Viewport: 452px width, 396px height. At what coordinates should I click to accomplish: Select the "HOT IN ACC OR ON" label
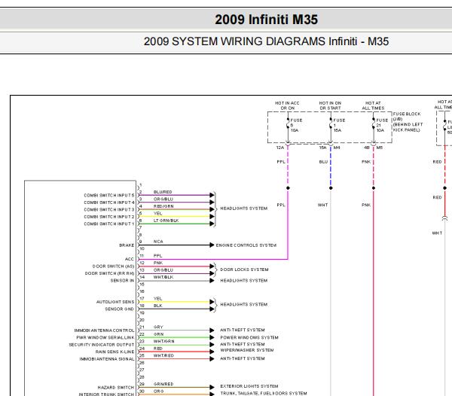287,105
